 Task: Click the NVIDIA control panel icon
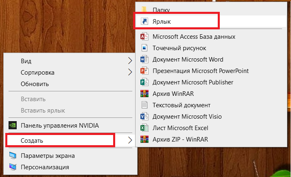coord(13,125)
